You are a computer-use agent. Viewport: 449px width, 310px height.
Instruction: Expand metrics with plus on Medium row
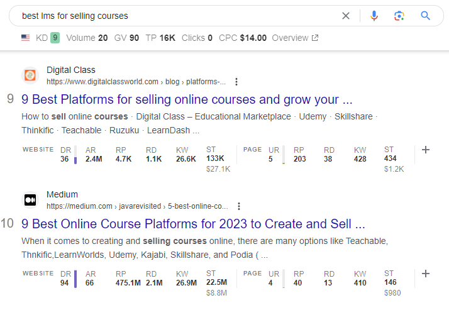tap(426, 274)
